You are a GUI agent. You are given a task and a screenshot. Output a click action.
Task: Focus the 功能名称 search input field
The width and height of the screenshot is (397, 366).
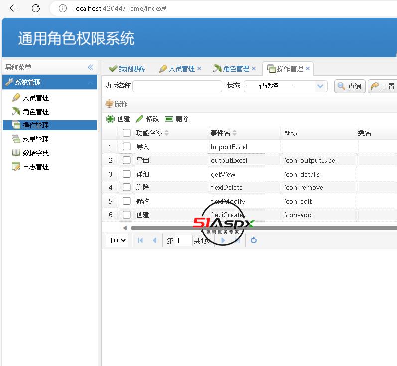177,86
